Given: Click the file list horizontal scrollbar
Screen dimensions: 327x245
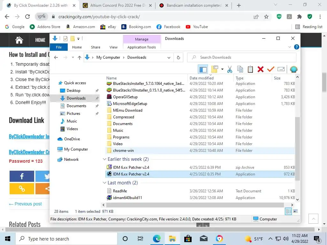Looking at the screenshot, I should (195, 205).
